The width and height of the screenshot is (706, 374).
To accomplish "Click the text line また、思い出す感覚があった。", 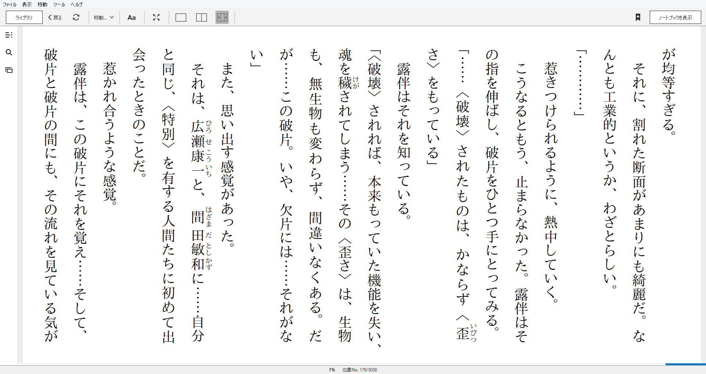I will click(x=227, y=154).
